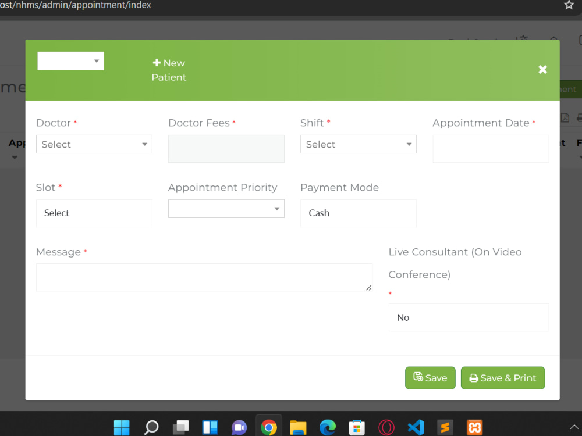Bookmark the page with the star icon

[569, 5]
